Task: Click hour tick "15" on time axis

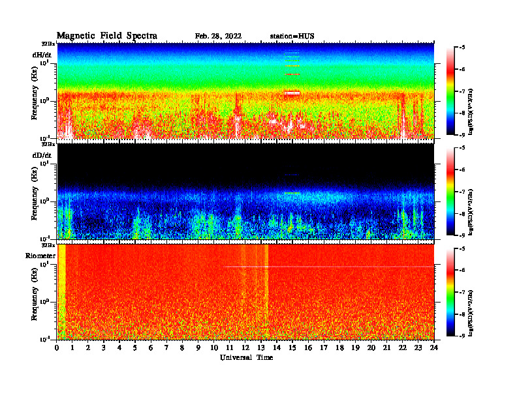Action: [x=292, y=348]
